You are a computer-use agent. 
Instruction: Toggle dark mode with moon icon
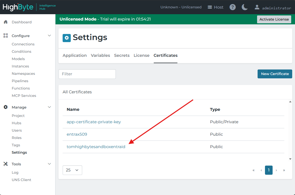coord(245,7)
